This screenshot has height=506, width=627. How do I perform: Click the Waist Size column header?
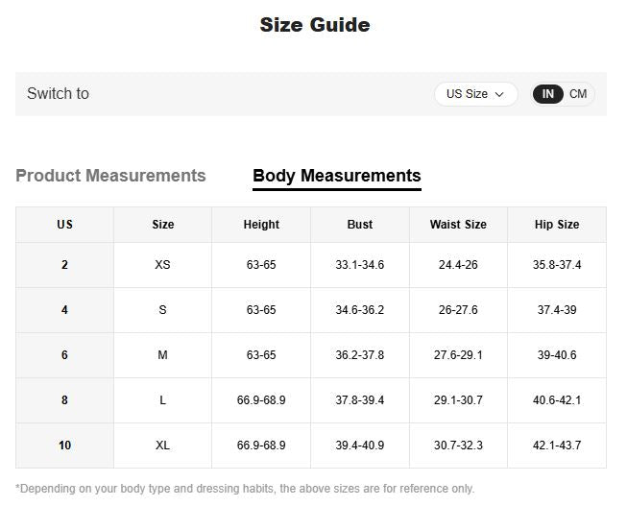coord(458,225)
